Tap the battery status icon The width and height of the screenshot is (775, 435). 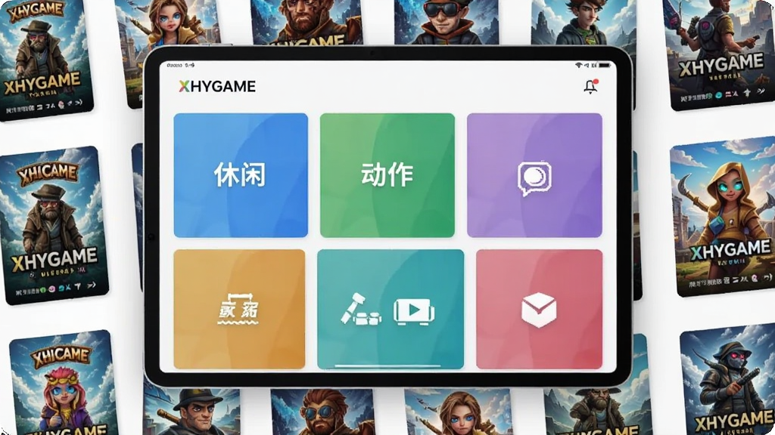605,65
